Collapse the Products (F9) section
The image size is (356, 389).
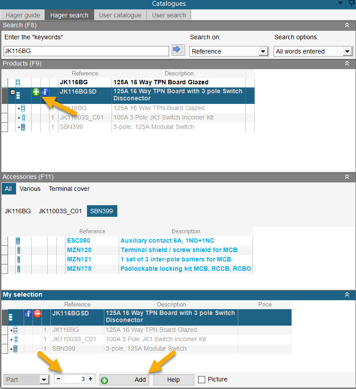pyautogui.click(x=347, y=63)
